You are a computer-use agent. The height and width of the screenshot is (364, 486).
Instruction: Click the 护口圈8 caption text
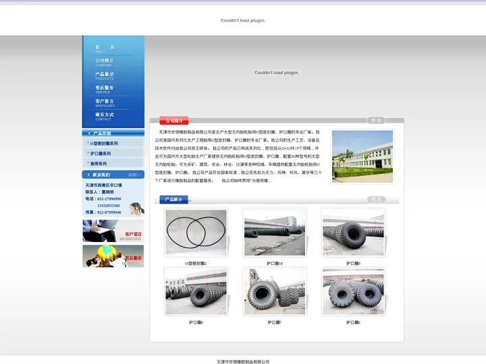coord(196,322)
